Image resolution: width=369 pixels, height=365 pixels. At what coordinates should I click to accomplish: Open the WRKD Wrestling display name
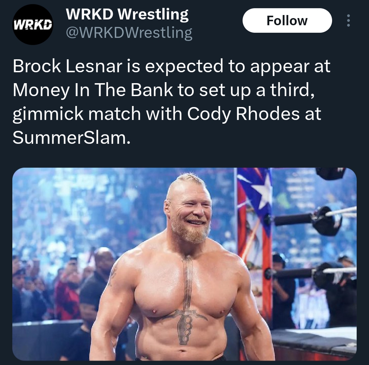[x=127, y=14]
